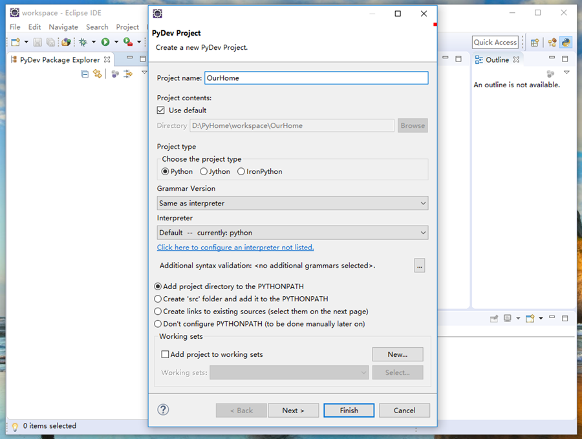Screen dimensions: 582x439
Task: Open Package Explorer view menu triangle
Action: tap(144, 72)
